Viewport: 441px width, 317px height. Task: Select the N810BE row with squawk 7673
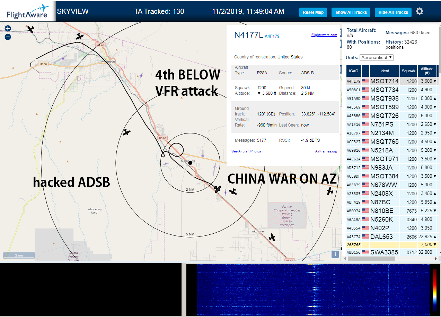(392, 211)
